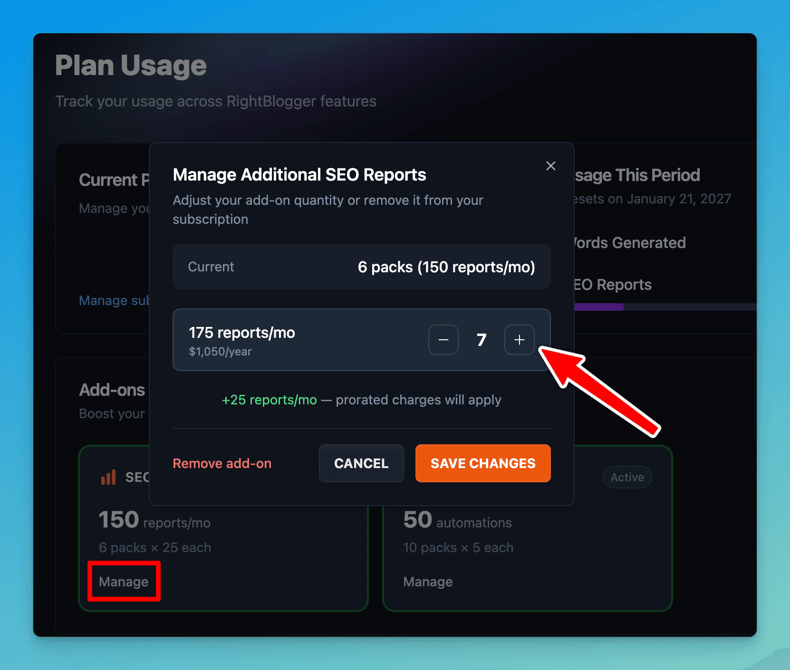Click the Active status badge

point(626,477)
